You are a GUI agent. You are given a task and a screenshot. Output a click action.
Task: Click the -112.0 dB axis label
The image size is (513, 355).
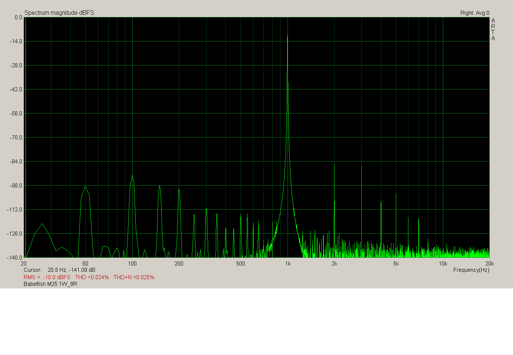pyautogui.click(x=15, y=210)
